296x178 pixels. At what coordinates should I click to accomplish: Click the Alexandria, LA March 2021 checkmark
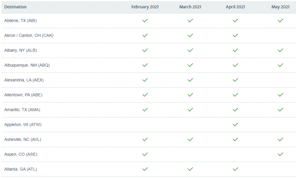point(190,80)
